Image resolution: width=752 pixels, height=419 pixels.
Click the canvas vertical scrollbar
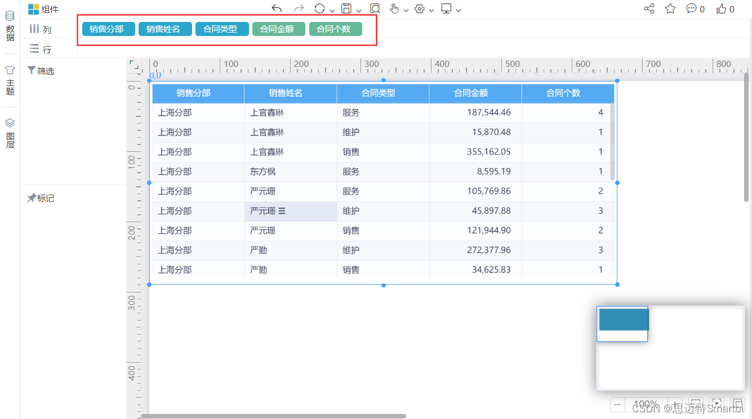tap(746, 137)
